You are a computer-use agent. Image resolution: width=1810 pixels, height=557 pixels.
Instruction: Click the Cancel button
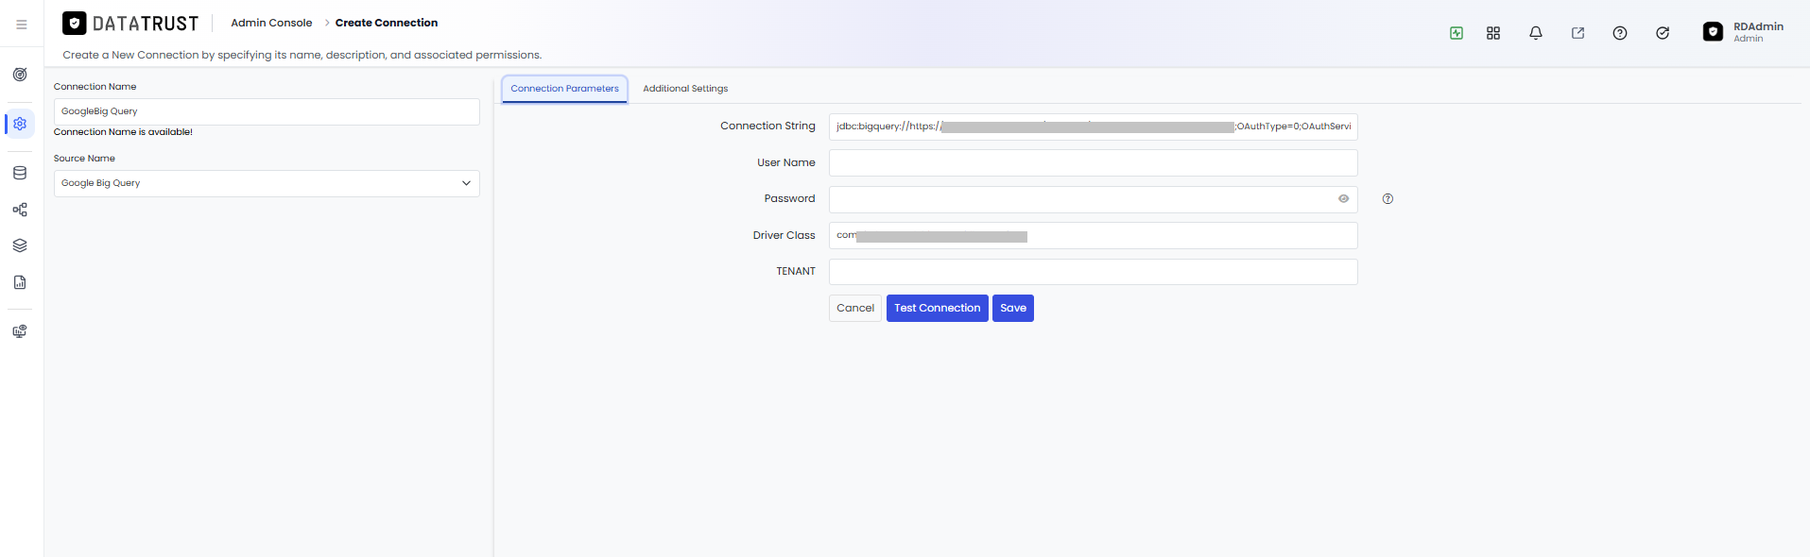(x=855, y=309)
